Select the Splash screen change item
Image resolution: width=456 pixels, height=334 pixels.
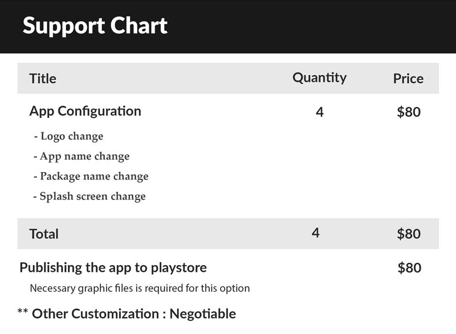(89, 197)
